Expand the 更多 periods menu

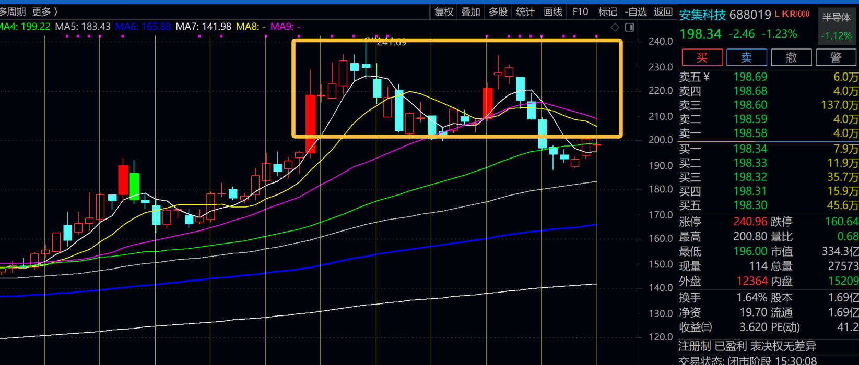[44, 11]
